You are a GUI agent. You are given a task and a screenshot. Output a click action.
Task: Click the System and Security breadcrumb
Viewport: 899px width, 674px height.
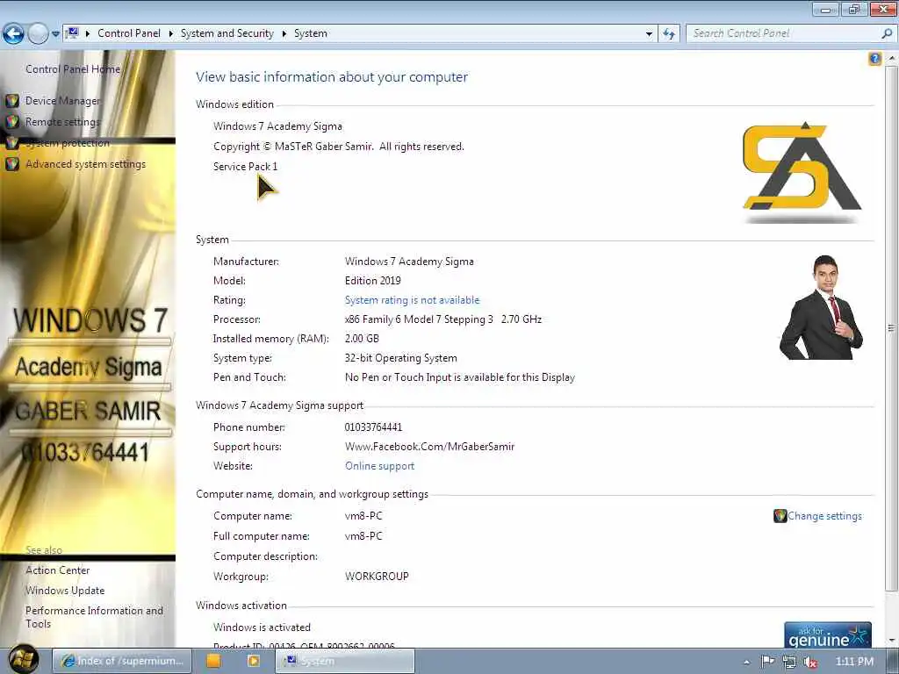[x=227, y=33]
